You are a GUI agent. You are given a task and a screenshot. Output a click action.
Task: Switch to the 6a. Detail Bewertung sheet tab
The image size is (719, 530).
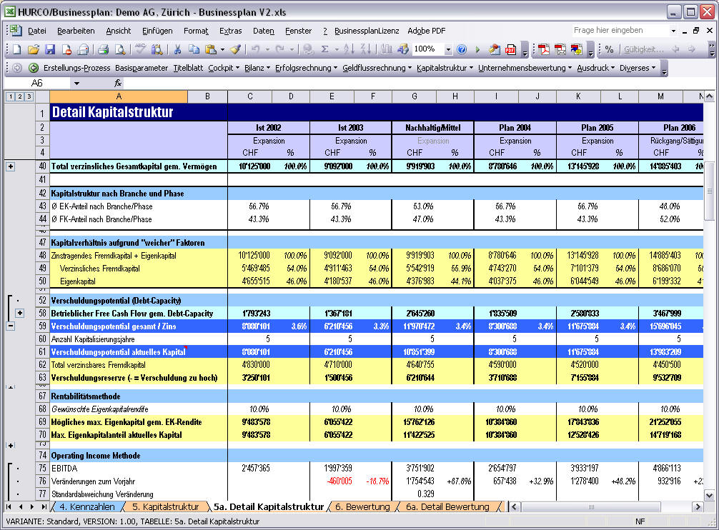447,507
